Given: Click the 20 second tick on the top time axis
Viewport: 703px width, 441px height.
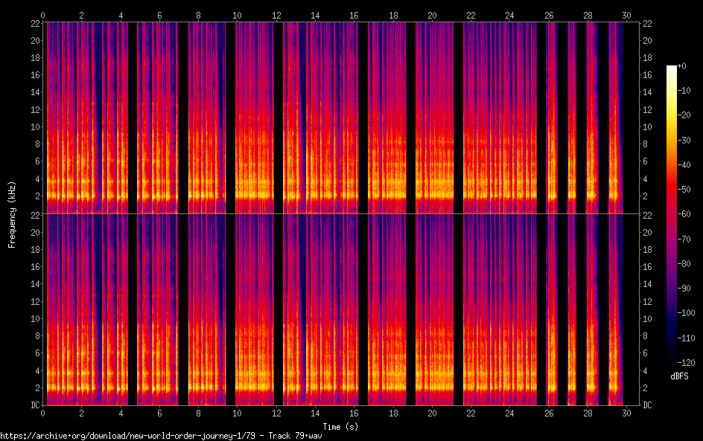Looking at the screenshot, I should (x=432, y=15).
